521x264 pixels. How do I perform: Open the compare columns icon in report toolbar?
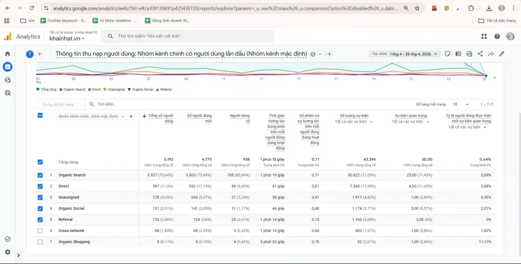pos(458,54)
